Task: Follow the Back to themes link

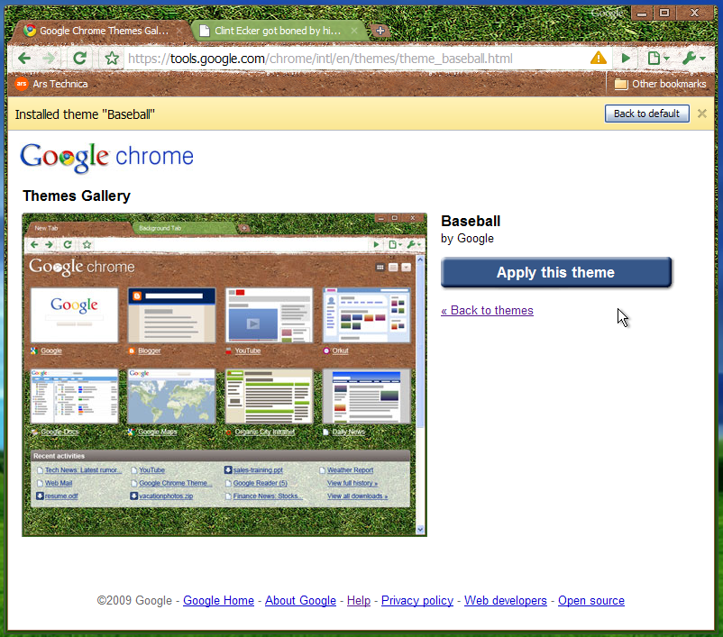Action: pyautogui.click(x=487, y=310)
